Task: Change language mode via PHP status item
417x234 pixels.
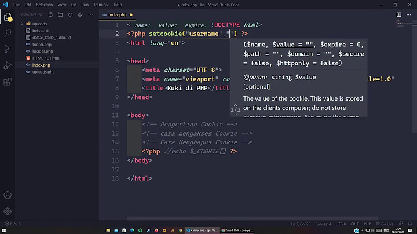Action: coord(367,224)
